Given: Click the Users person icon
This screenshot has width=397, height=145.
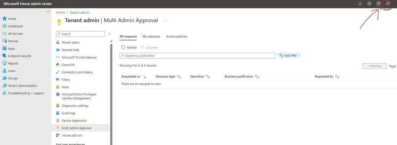Looking at the screenshot, I should click(x=4, y=71).
